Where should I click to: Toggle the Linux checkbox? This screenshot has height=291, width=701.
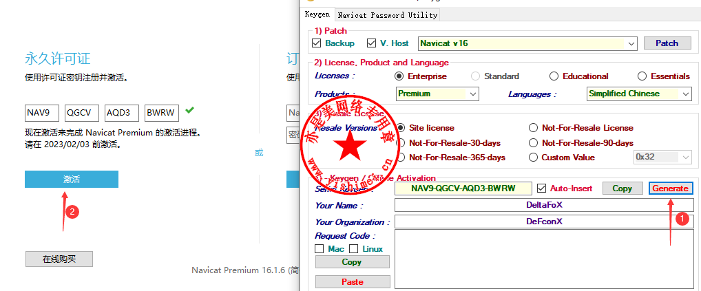point(354,248)
